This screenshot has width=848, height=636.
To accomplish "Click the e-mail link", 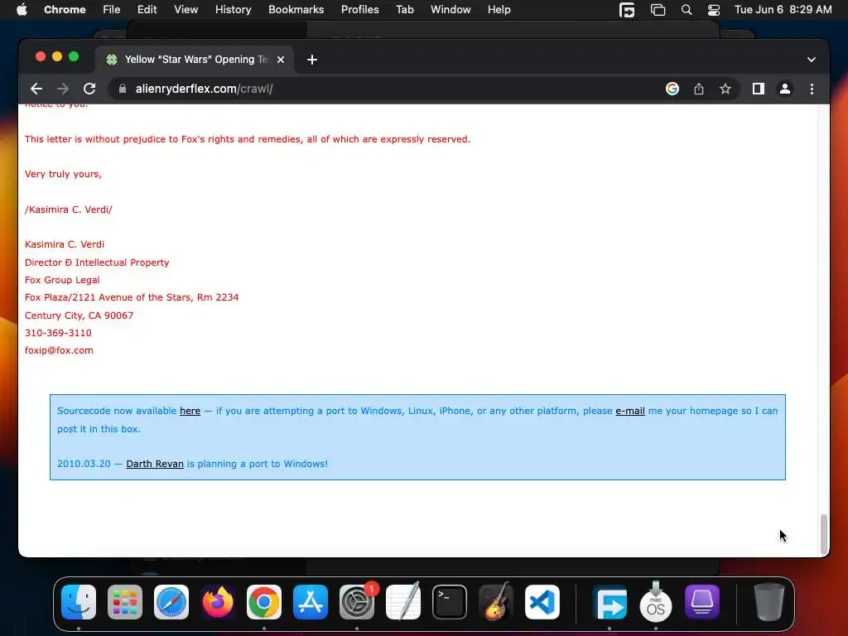I will click(630, 411).
